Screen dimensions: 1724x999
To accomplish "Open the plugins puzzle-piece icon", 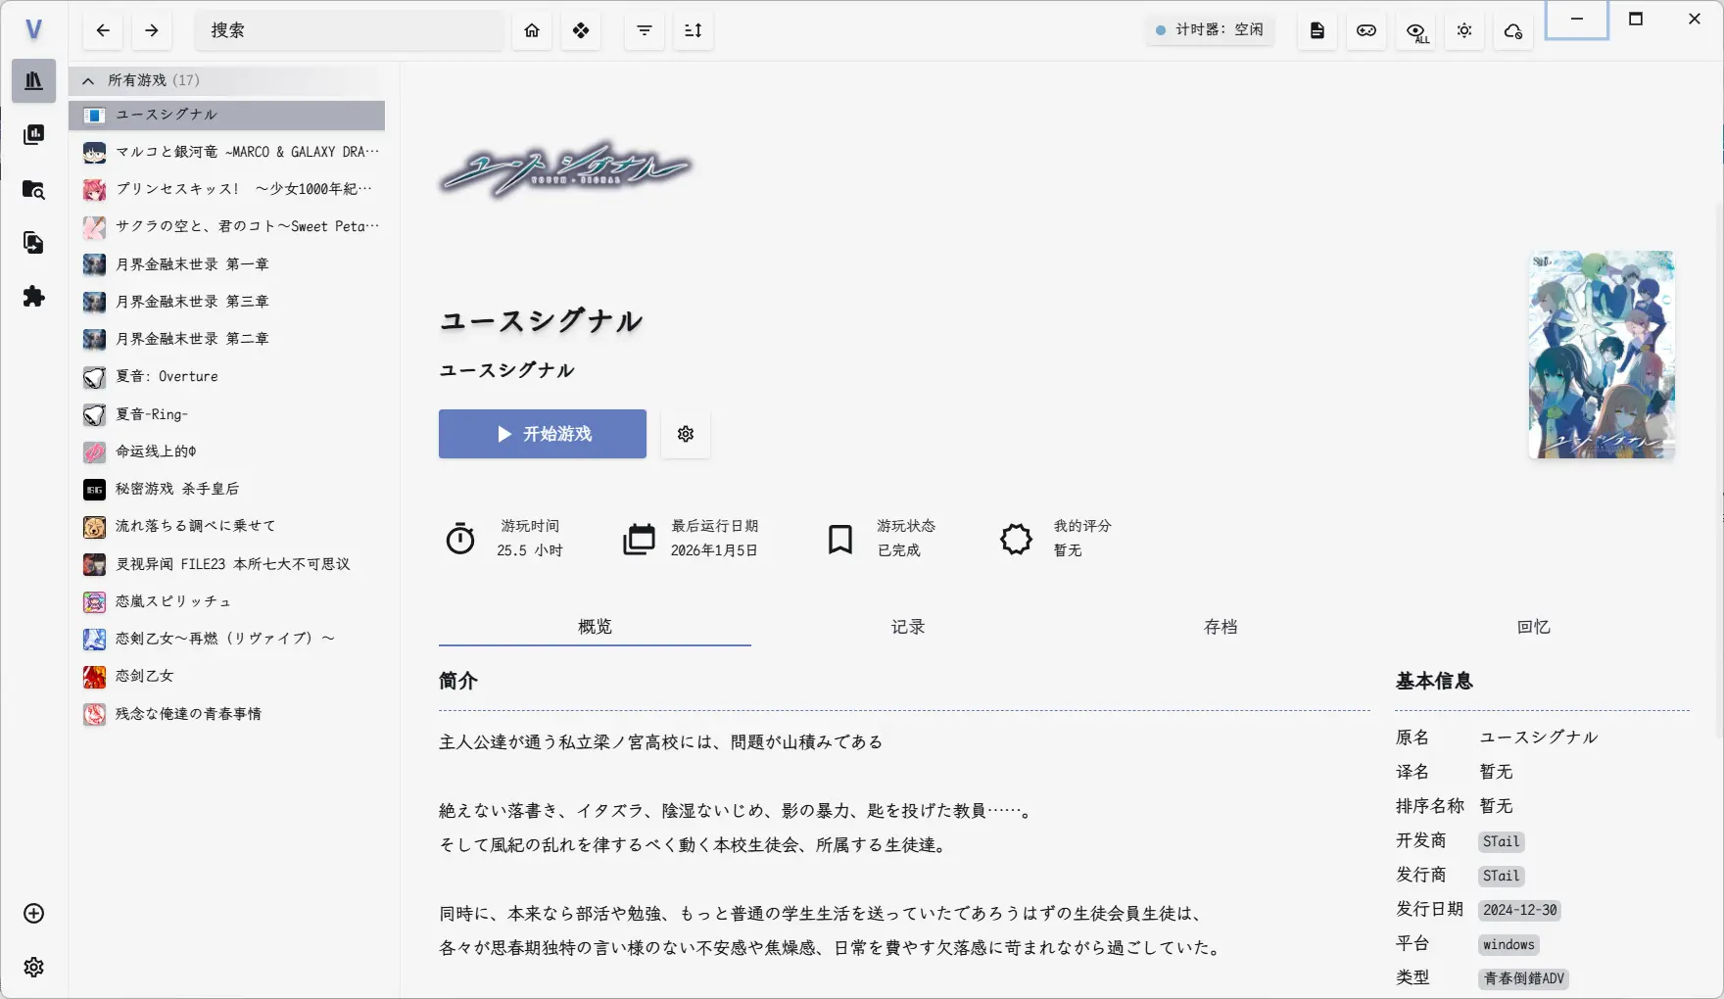I will pos(33,297).
